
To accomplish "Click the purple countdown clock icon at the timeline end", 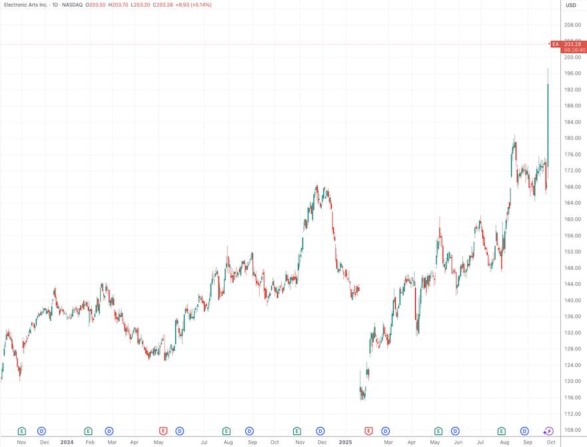I will [x=548, y=432].
